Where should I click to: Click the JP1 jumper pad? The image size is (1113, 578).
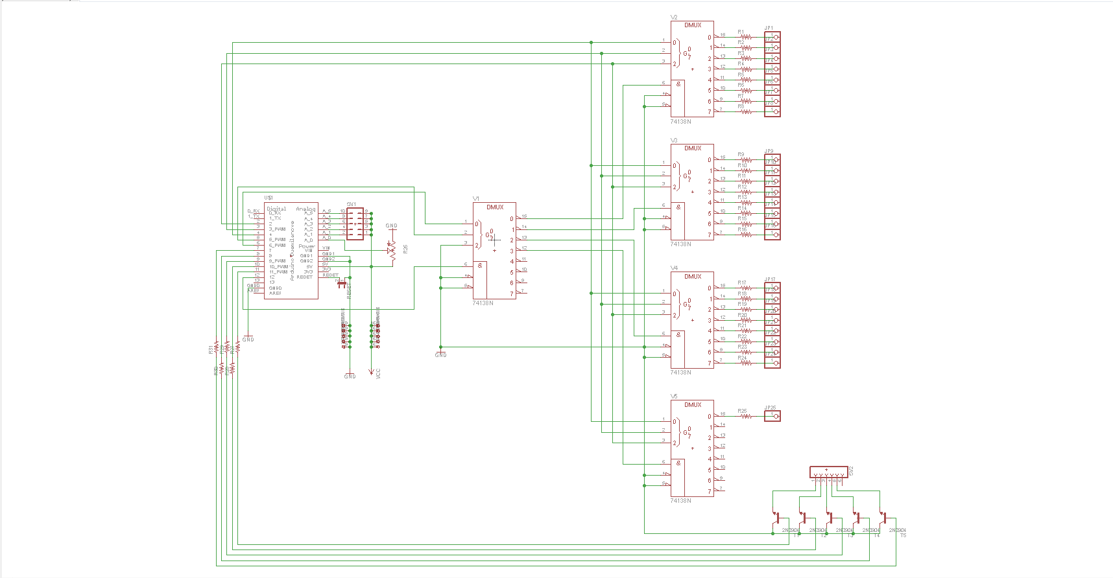click(772, 37)
